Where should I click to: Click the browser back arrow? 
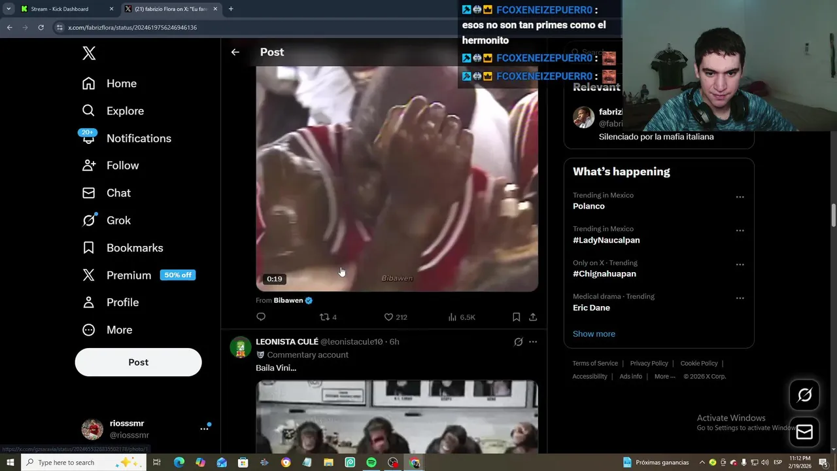9,27
